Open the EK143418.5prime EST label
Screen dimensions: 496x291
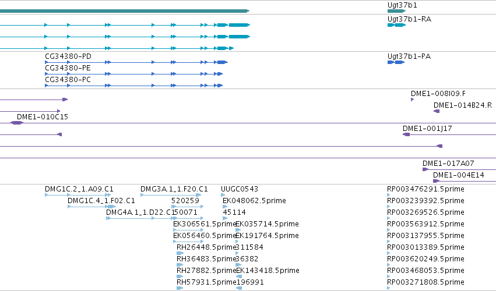point(268,271)
